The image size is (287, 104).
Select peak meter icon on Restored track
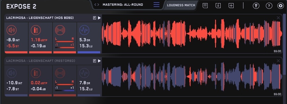36,73
